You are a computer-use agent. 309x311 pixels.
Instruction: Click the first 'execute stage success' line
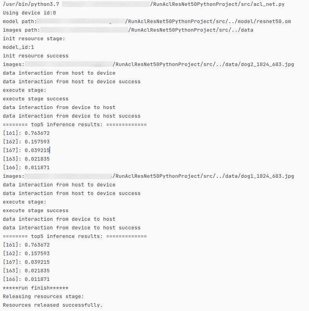pos(35,99)
